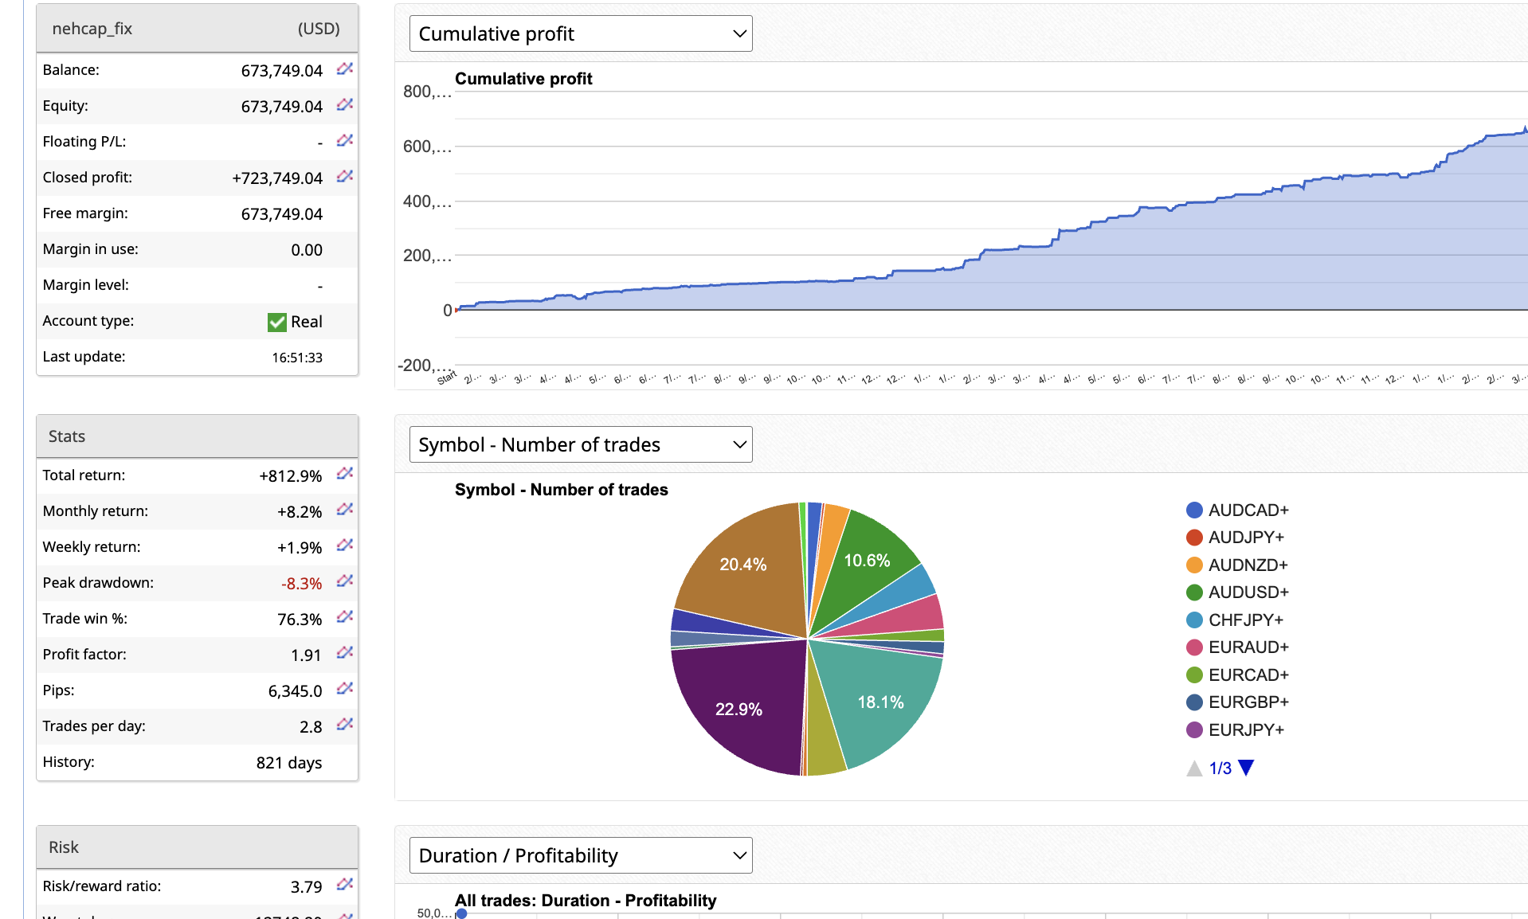1528x919 pixels.
Task: Expand the Symbol - Number of trades dropdown
Action: [580, 445]
